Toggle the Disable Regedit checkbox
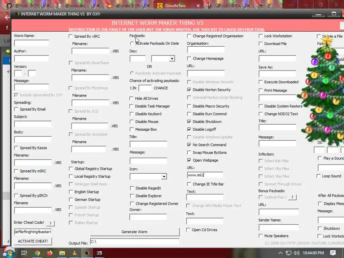This screenshot has height=258, width=344. coord(132,188)
